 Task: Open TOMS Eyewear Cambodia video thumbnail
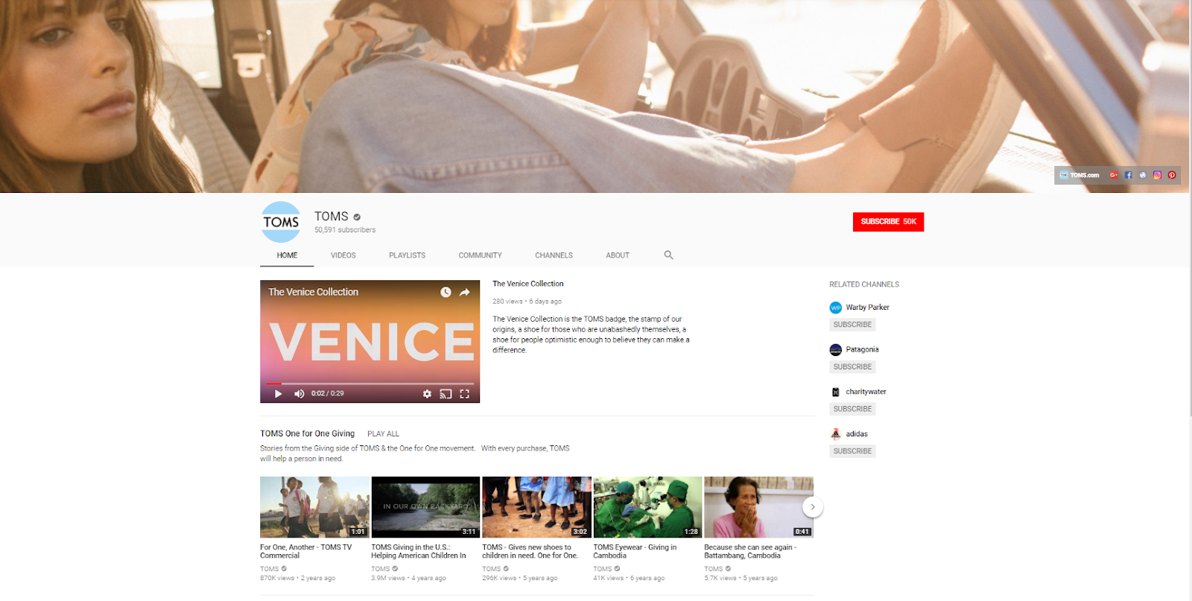[x=647, y=507]
